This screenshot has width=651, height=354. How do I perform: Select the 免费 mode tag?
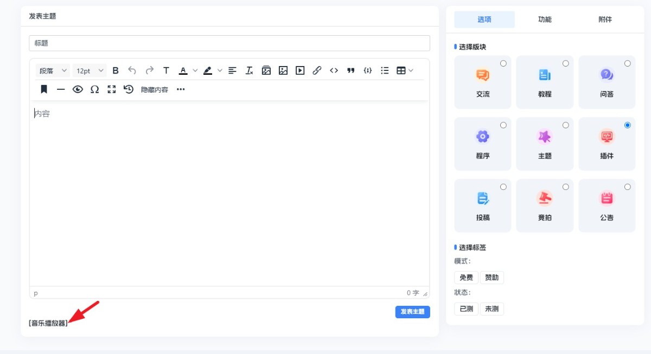[x=466, y=278]
